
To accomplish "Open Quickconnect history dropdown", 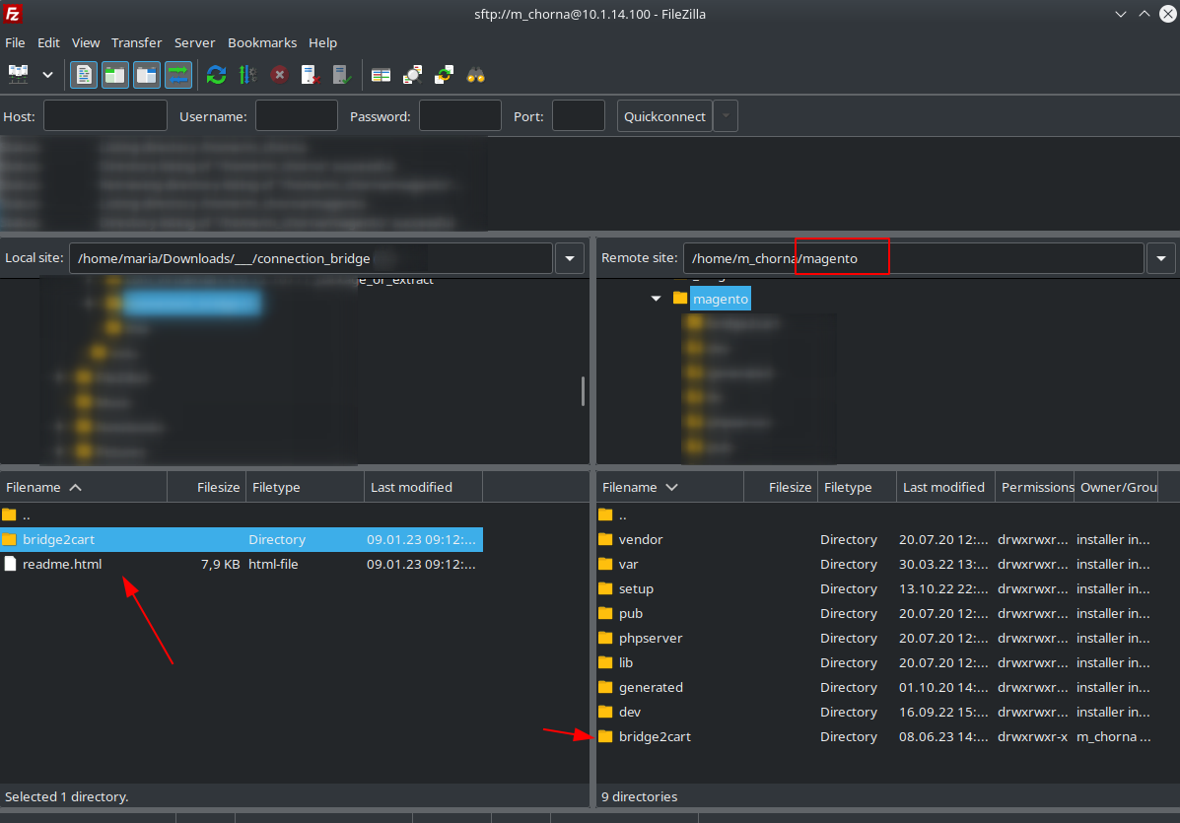I will click(726, 116).
